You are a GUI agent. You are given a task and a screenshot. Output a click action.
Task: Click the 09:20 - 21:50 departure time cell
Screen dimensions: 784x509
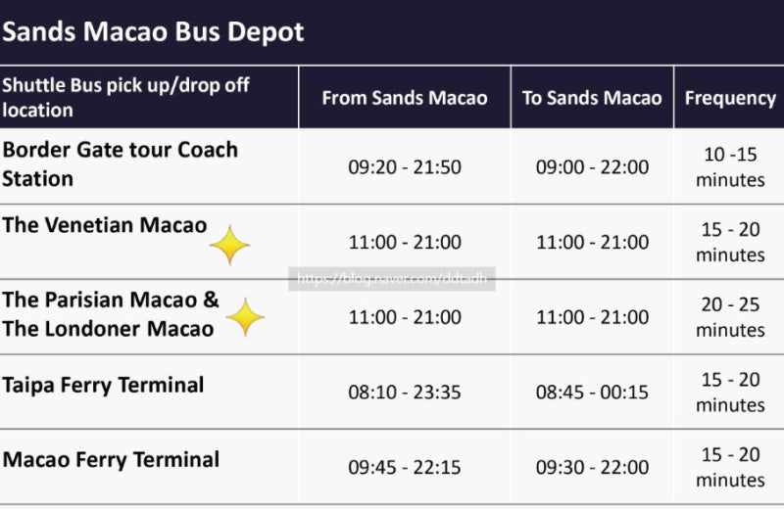(x=405, y=167)
